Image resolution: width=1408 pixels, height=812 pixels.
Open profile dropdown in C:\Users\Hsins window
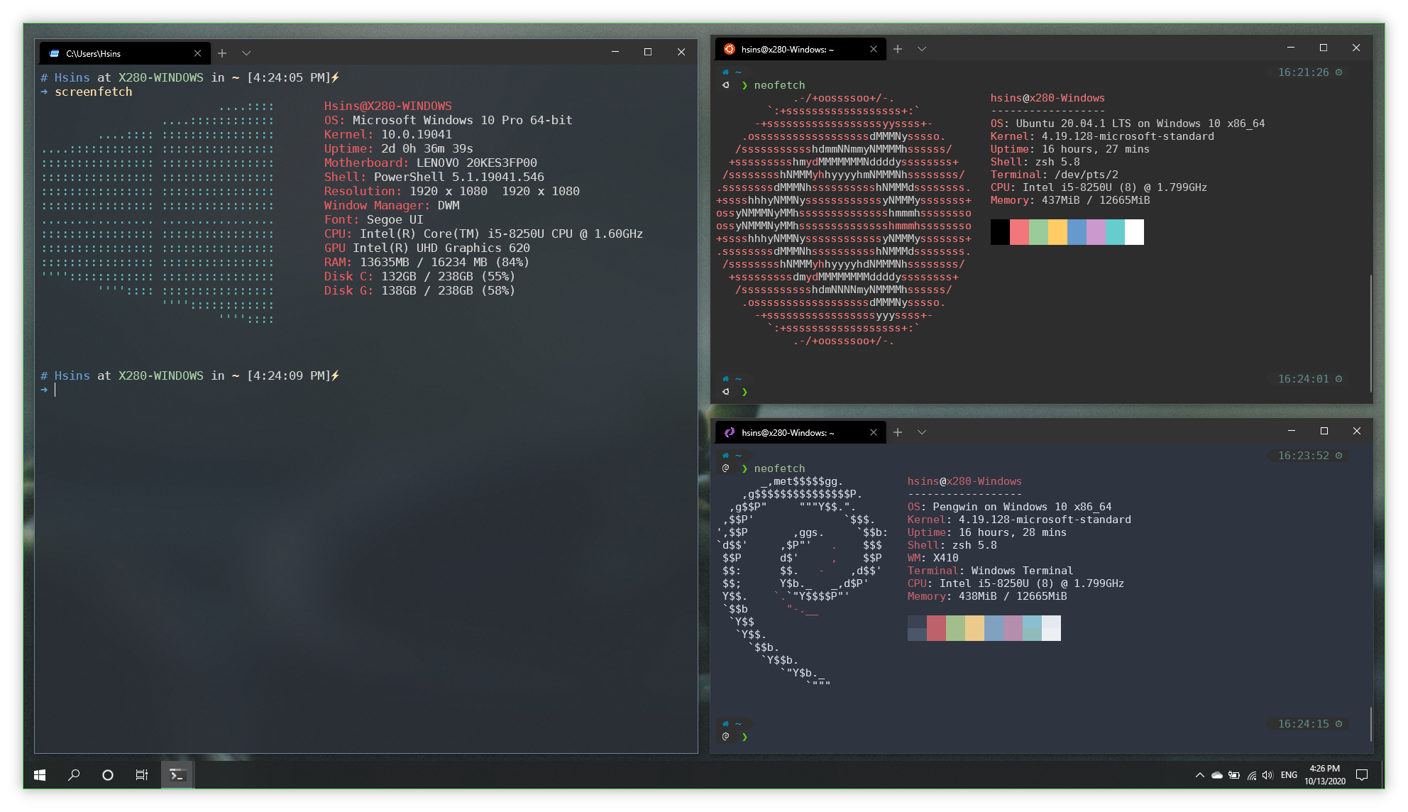(246, 53)
